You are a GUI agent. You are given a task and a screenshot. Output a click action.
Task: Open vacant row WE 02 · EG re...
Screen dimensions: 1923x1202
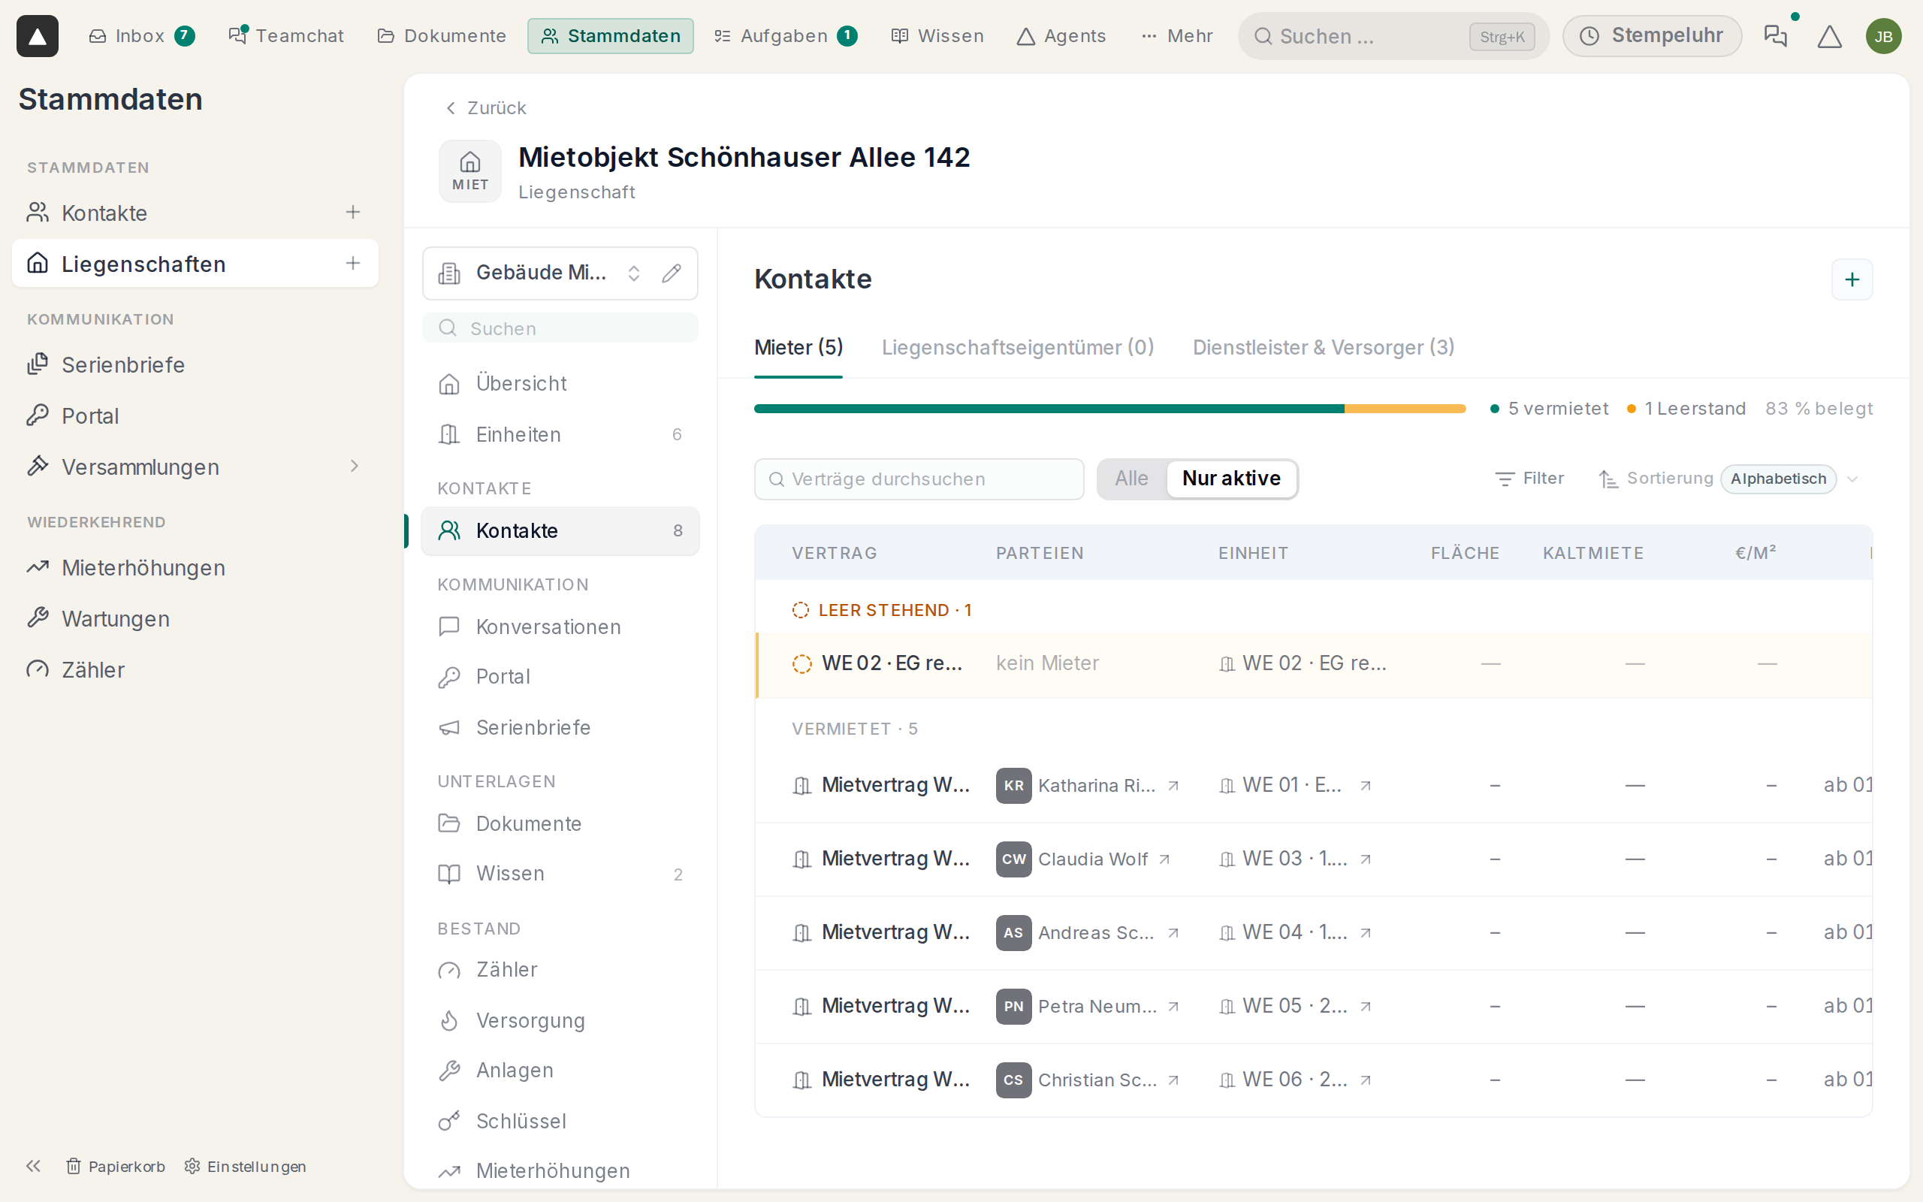click(1313, 664)
